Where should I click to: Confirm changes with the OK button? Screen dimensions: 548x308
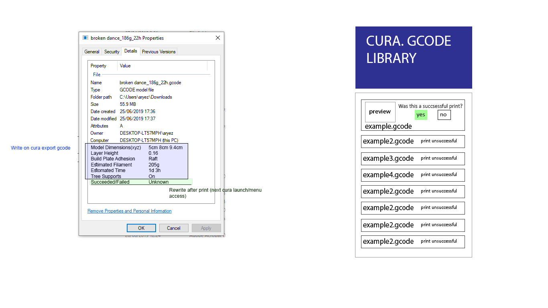pyautogui.click(x=141, y=228)
